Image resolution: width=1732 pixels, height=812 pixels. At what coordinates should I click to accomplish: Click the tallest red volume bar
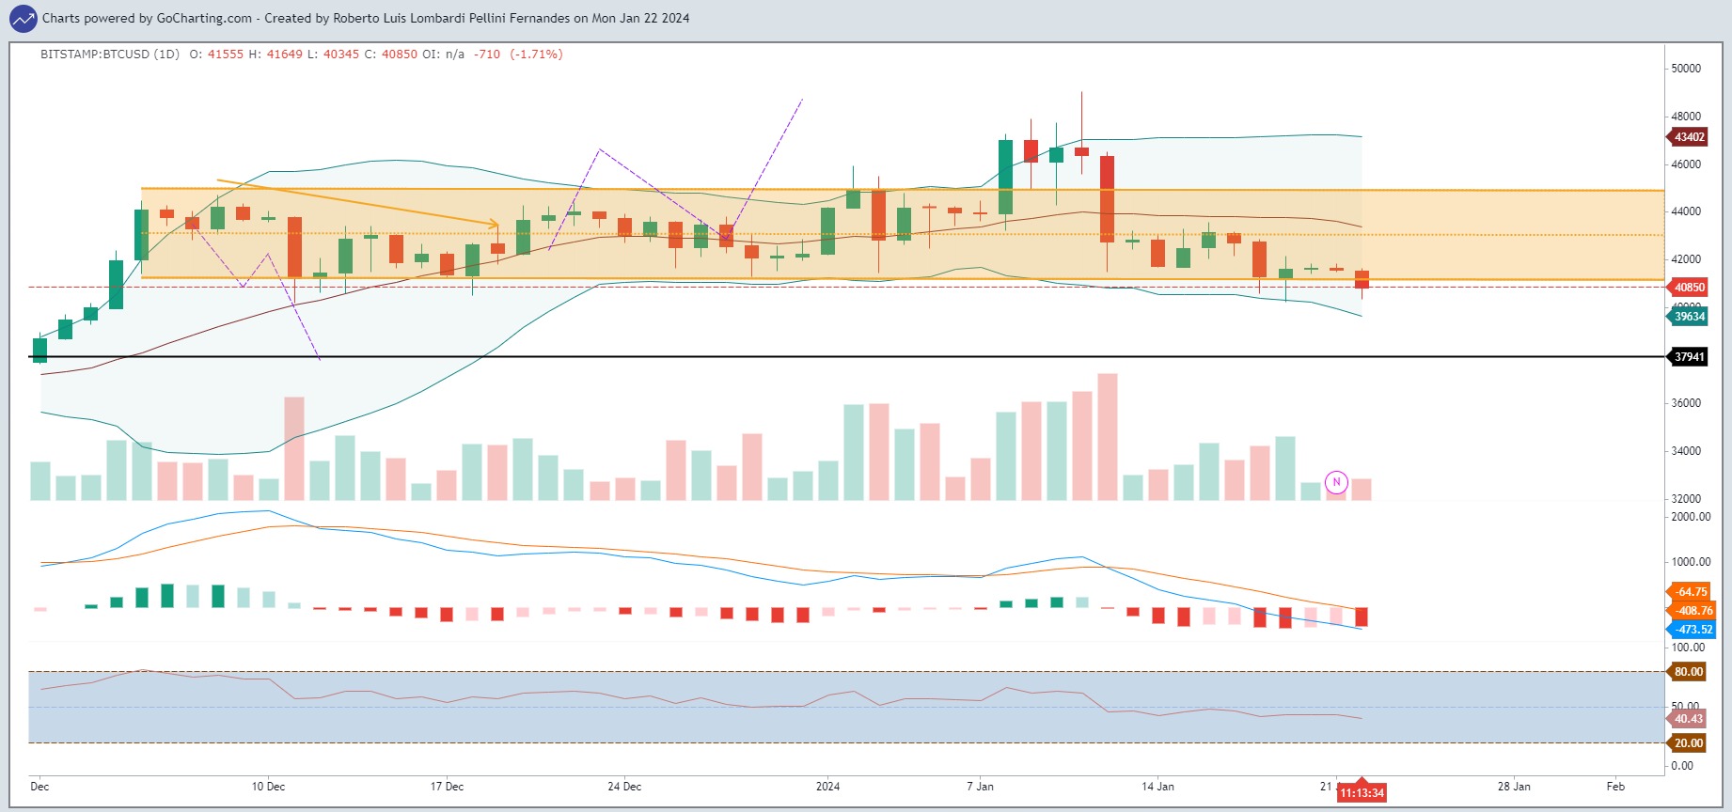coord(1108,437)
